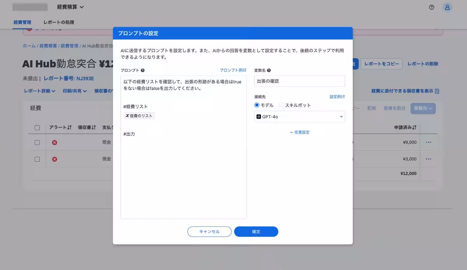467x270 pixels.
Task: Select the モデル radio button
Action: (x=257, y=105)
